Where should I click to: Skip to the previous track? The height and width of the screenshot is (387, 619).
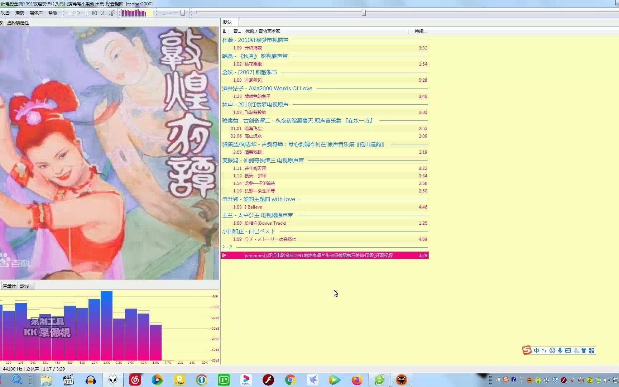click(95, 13)
